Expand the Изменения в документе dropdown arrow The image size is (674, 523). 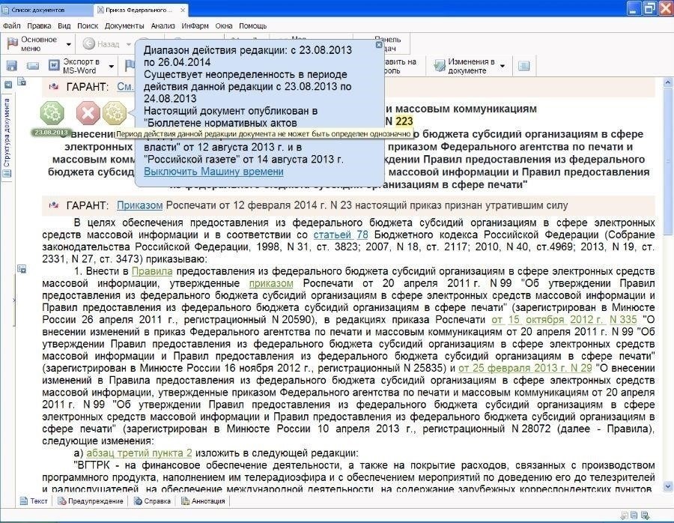click(503, 66)
